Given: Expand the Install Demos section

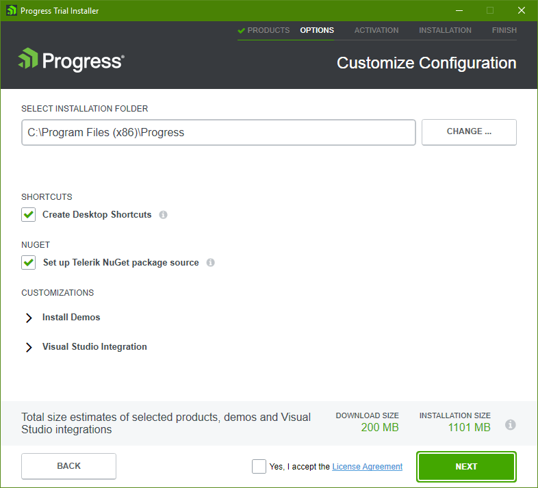Looking at the screenshot, I should pyautogui.click(x=29, y=318).
